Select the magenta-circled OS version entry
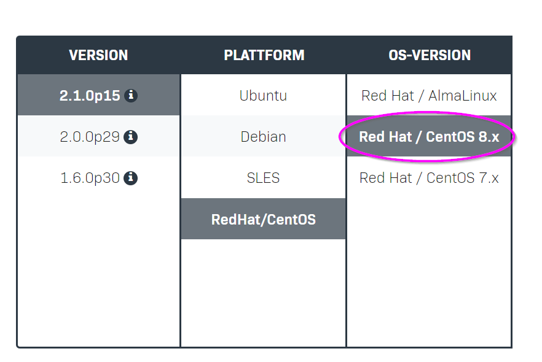Viewport: 542px width, 362px height. pos(429,136)
